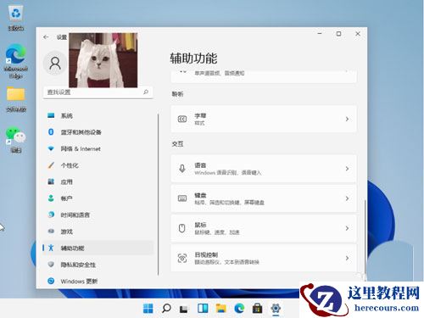Open Widgets from the taskbar
Image resolution: width=424 pixels, height=318 pixels.
[x=203, y=308]
